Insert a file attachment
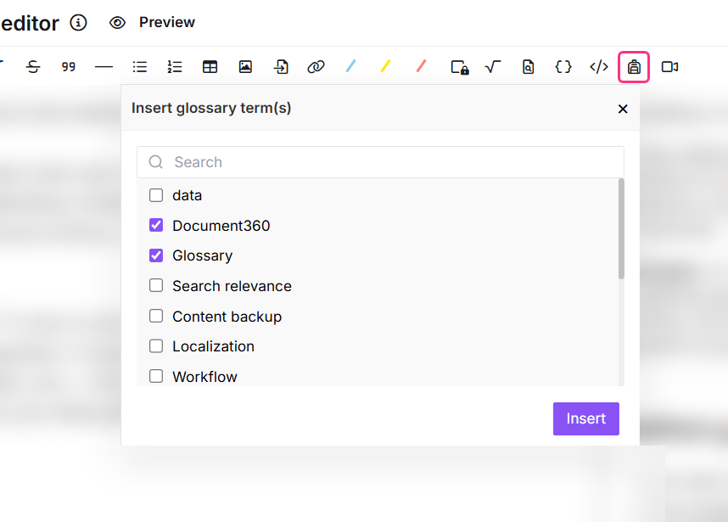 (x=281, y=67)
